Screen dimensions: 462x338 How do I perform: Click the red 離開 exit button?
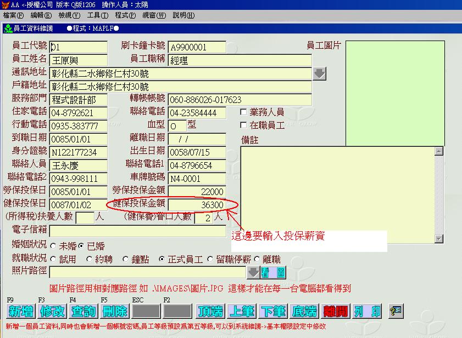click(336, 311)
